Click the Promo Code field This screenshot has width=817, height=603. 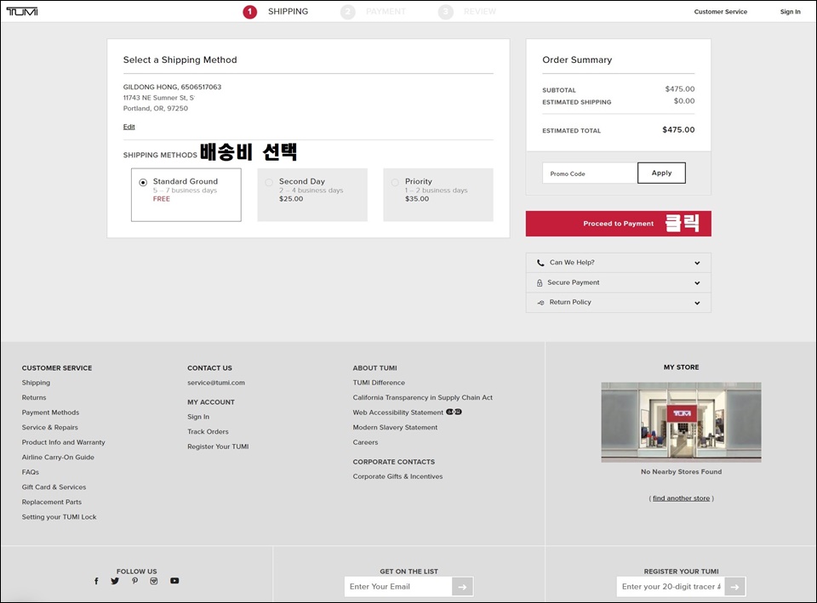pyautogui.click(x=590, y=173)
